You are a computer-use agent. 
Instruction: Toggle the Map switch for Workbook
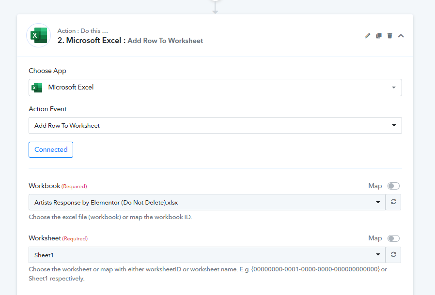tap(393, 186)
